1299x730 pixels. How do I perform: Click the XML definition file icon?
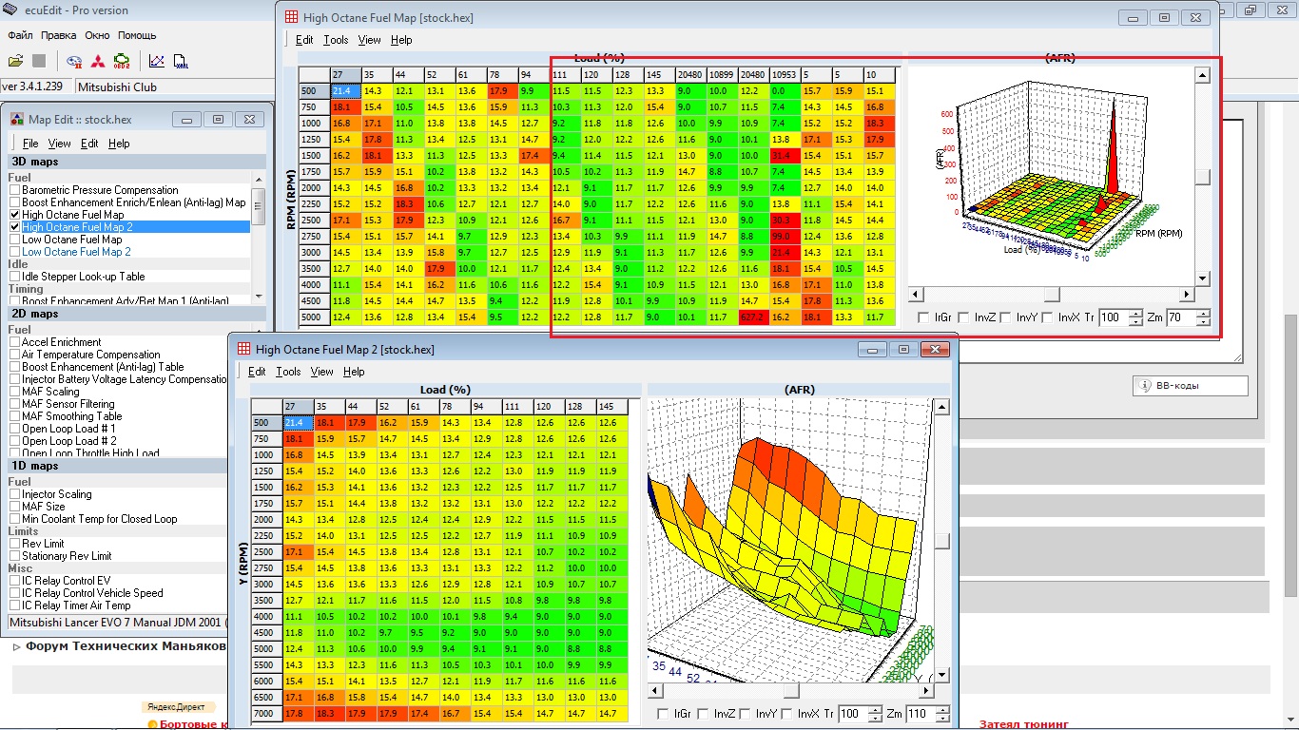[181, 62]
